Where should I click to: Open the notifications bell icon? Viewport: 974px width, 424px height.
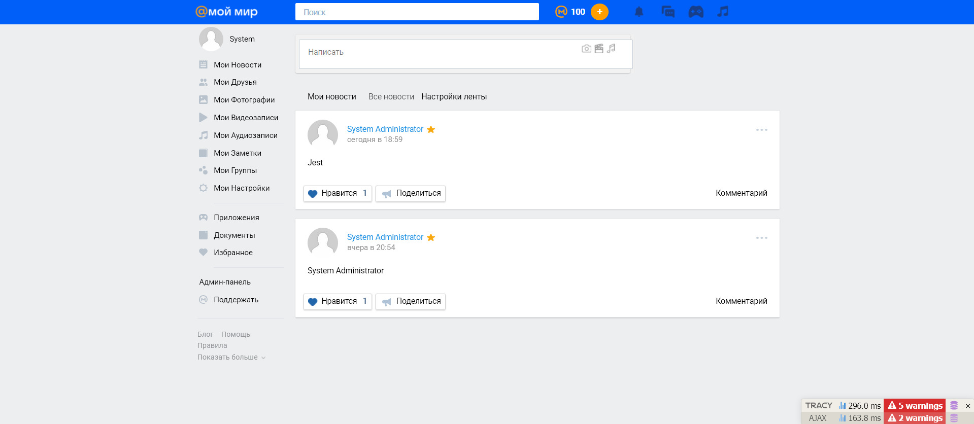pyautogui.click(x=639, y=12)
